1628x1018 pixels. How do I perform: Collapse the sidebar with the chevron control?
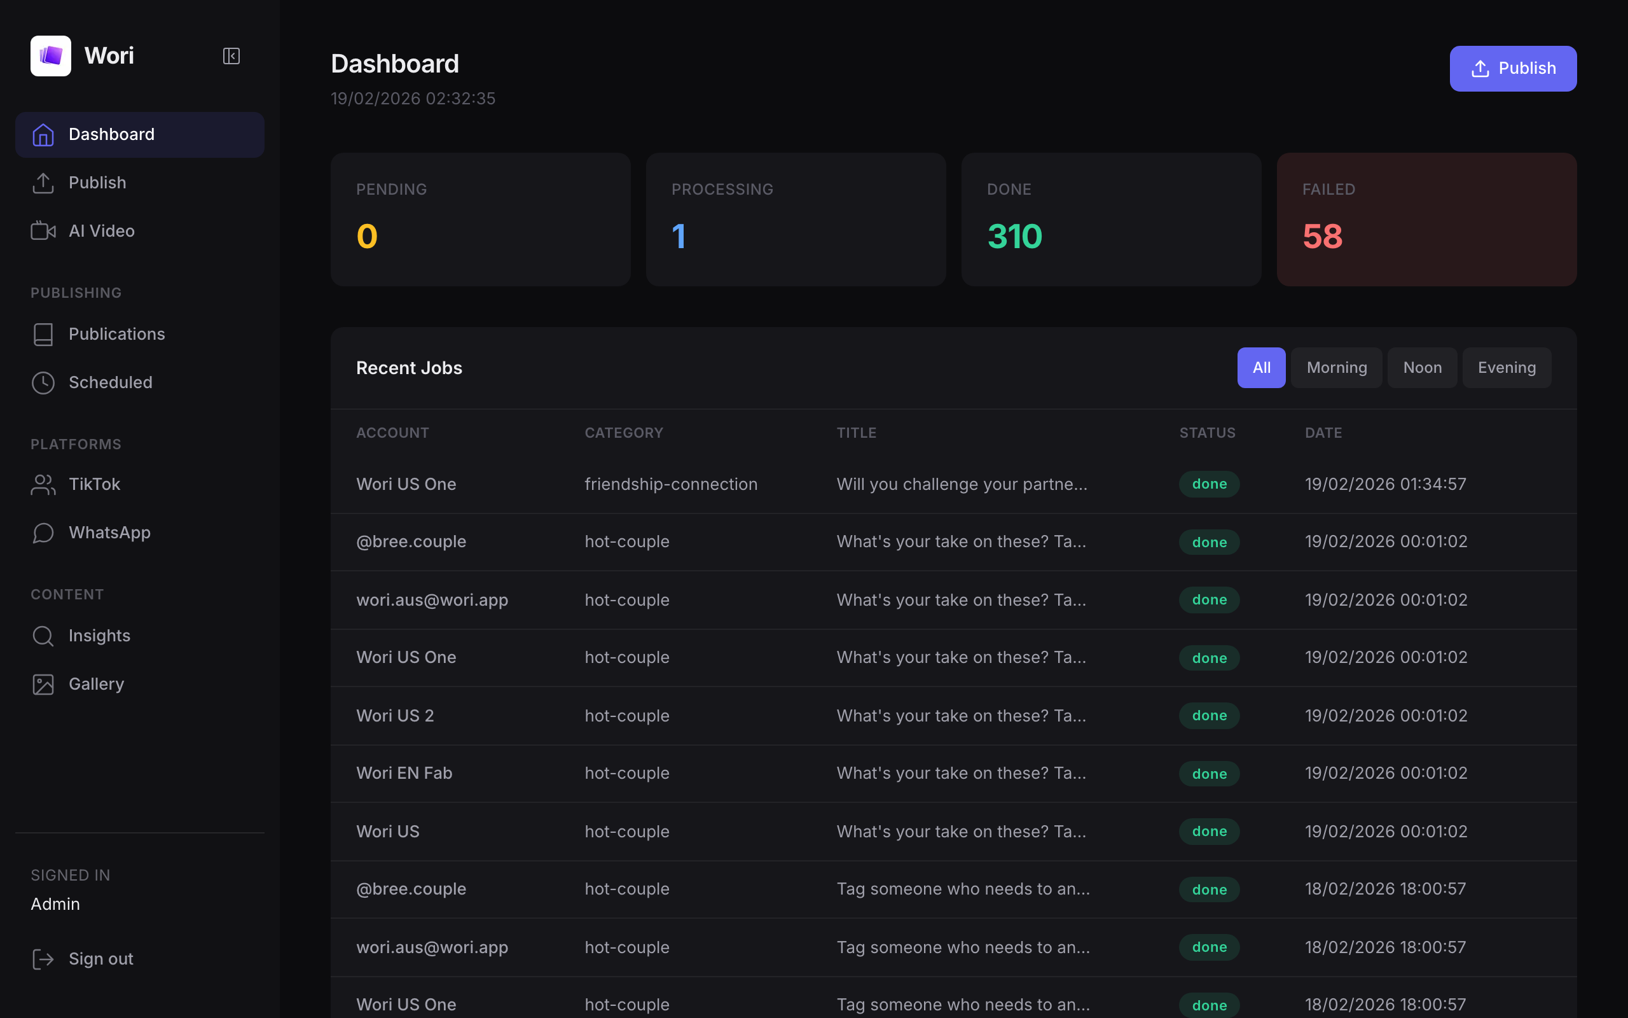tap(231, 56)
